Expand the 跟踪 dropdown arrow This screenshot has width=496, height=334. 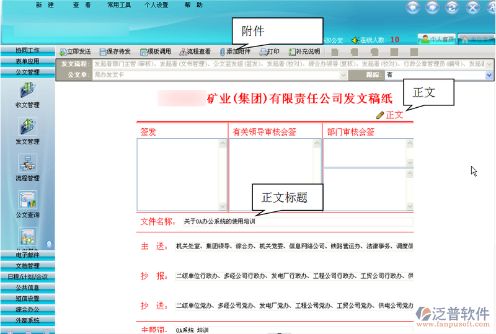489,75
